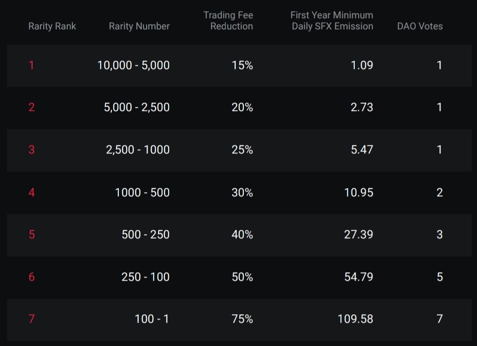The height and width of the screenshot is (346, 477).
Task: Click First Year Minimum Daily SFX Emission header
Action: pos(332,20)
